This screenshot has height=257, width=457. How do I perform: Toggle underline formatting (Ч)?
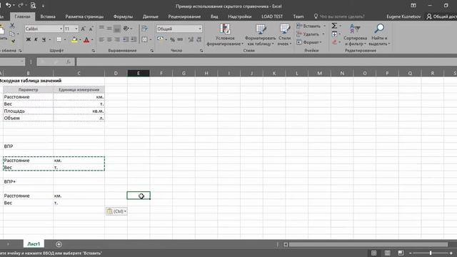pos(44,40)
